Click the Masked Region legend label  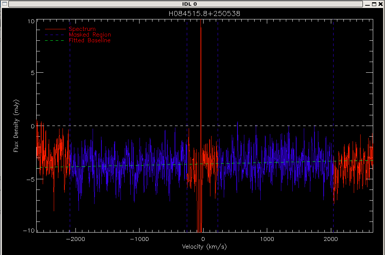90,35
